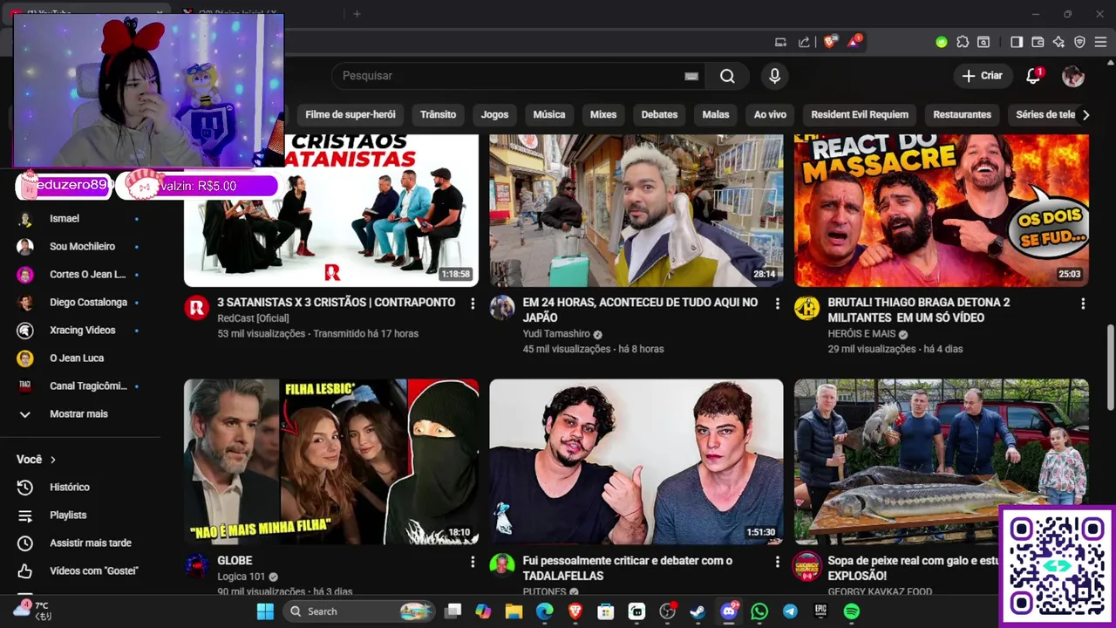Click the install app icon in address bar
1116x628 pixels.
pos(781,42)
